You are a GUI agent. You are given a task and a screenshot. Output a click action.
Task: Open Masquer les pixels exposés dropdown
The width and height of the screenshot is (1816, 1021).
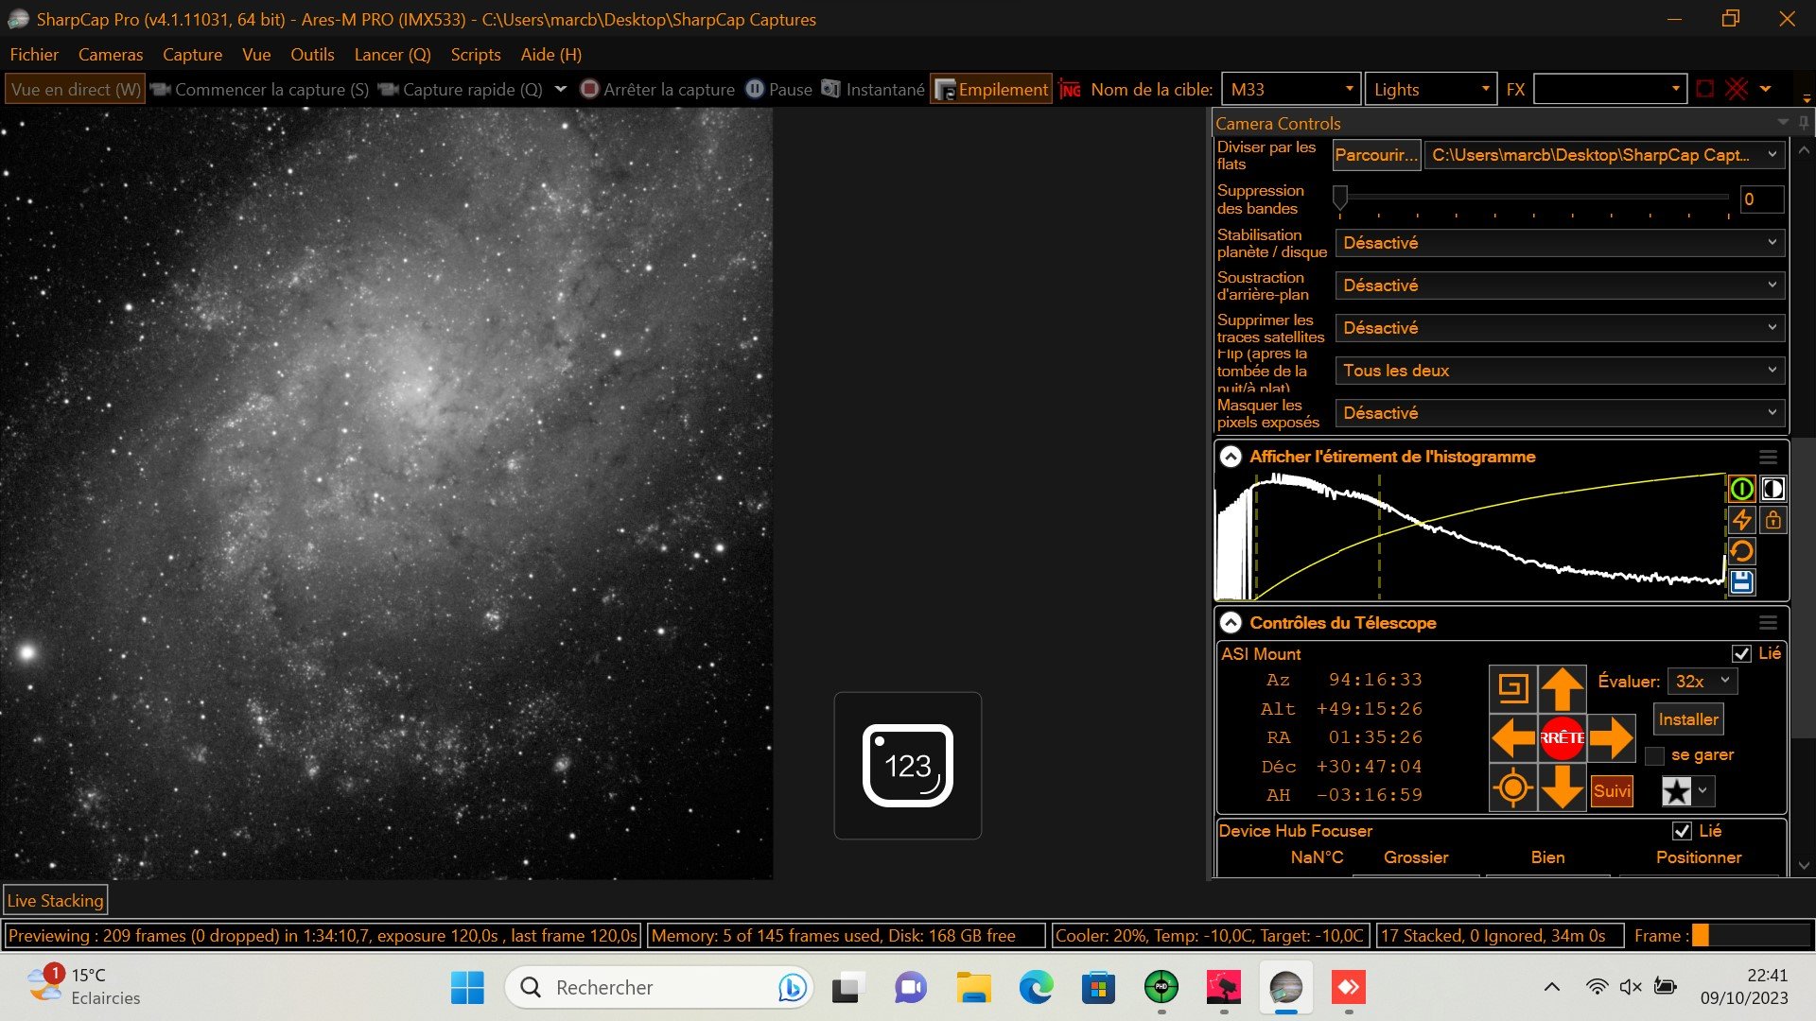1560,413
